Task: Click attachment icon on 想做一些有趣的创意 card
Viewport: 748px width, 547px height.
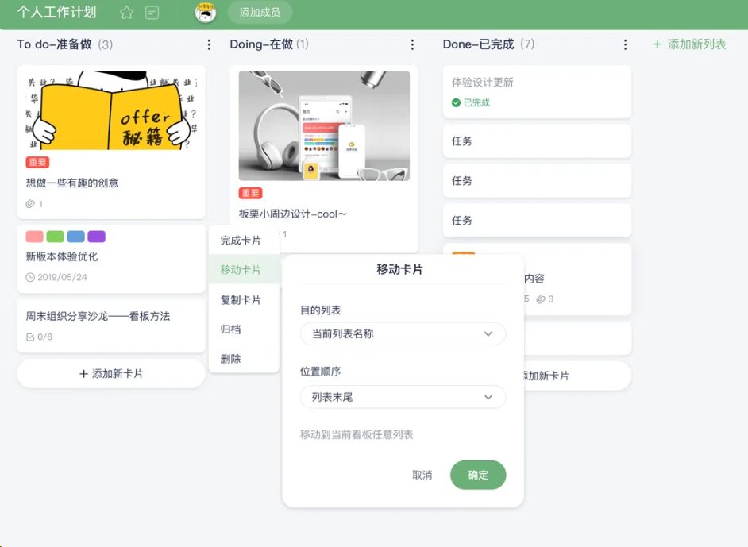Action: 30,204
